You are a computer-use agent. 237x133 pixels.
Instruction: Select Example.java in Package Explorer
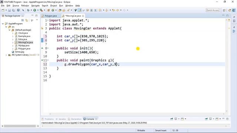click(x=24, y=36)
